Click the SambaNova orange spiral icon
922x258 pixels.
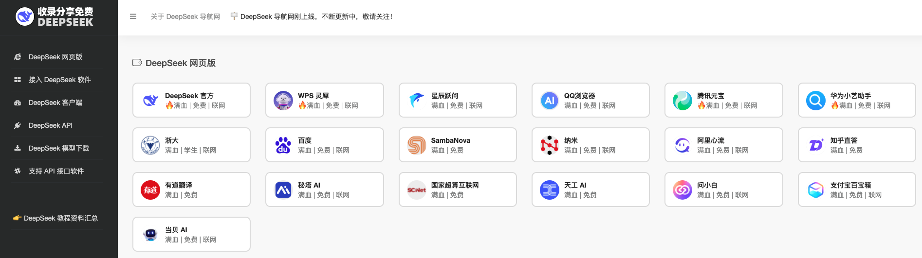pyautogui.click(x=416, y=145)
